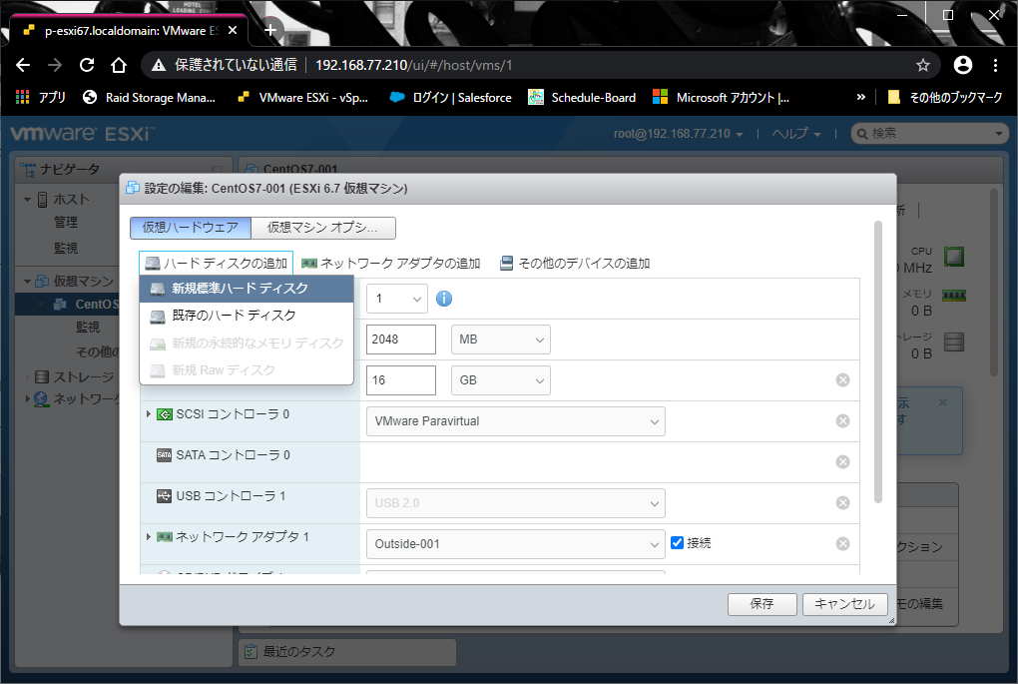Click その他のデバイスの追加 button

click(575, 263)
